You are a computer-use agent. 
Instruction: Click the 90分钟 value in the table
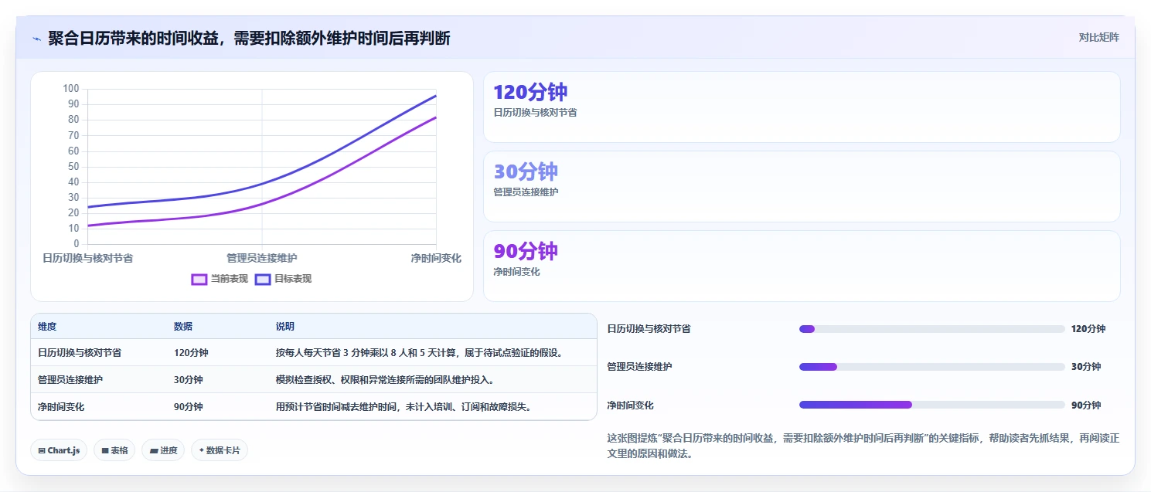pos(189,407)
